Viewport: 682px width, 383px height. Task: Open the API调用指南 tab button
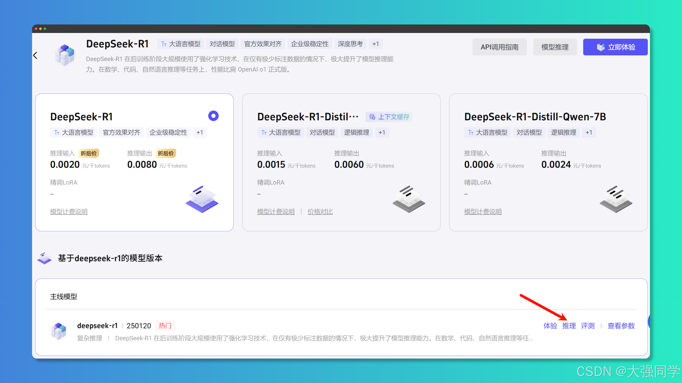tap(499, 47)
